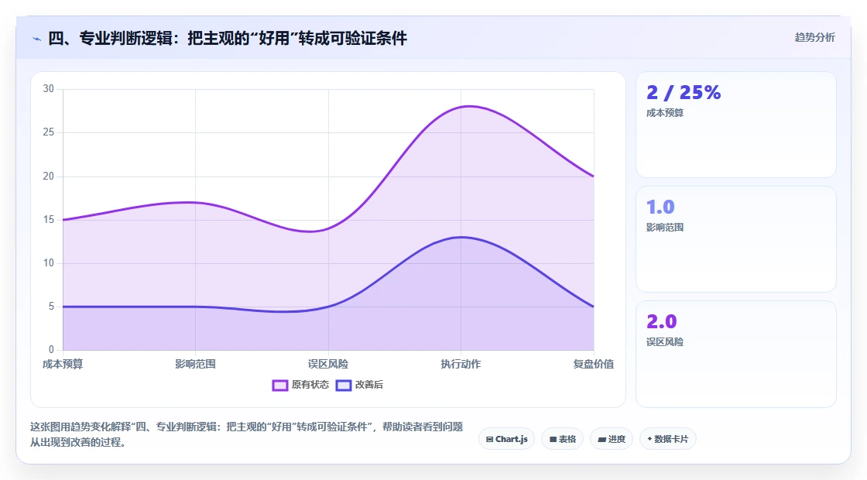Click the chart description paragraph starting 这张图用趋势变化
Screen dimensions: 867x480
[x=247, y=434]
